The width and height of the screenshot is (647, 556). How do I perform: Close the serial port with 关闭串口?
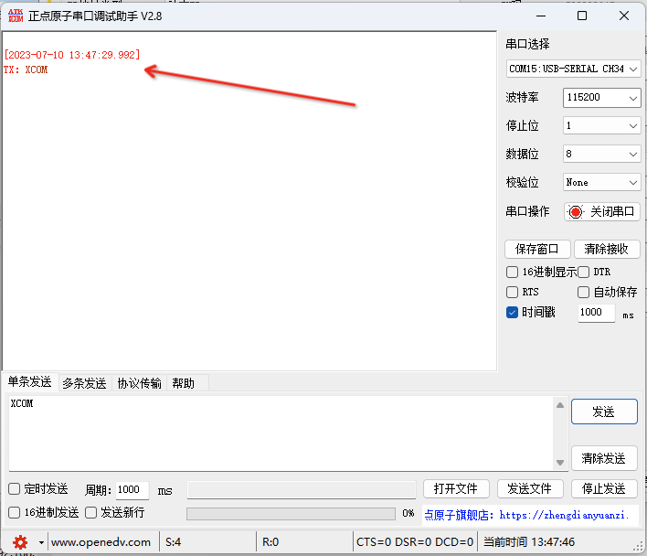click(602, 212)
